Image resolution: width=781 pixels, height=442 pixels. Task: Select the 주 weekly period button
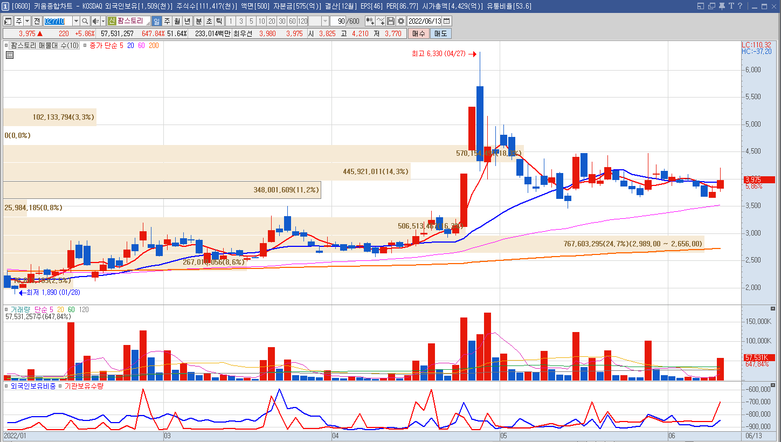pos(167,21)
